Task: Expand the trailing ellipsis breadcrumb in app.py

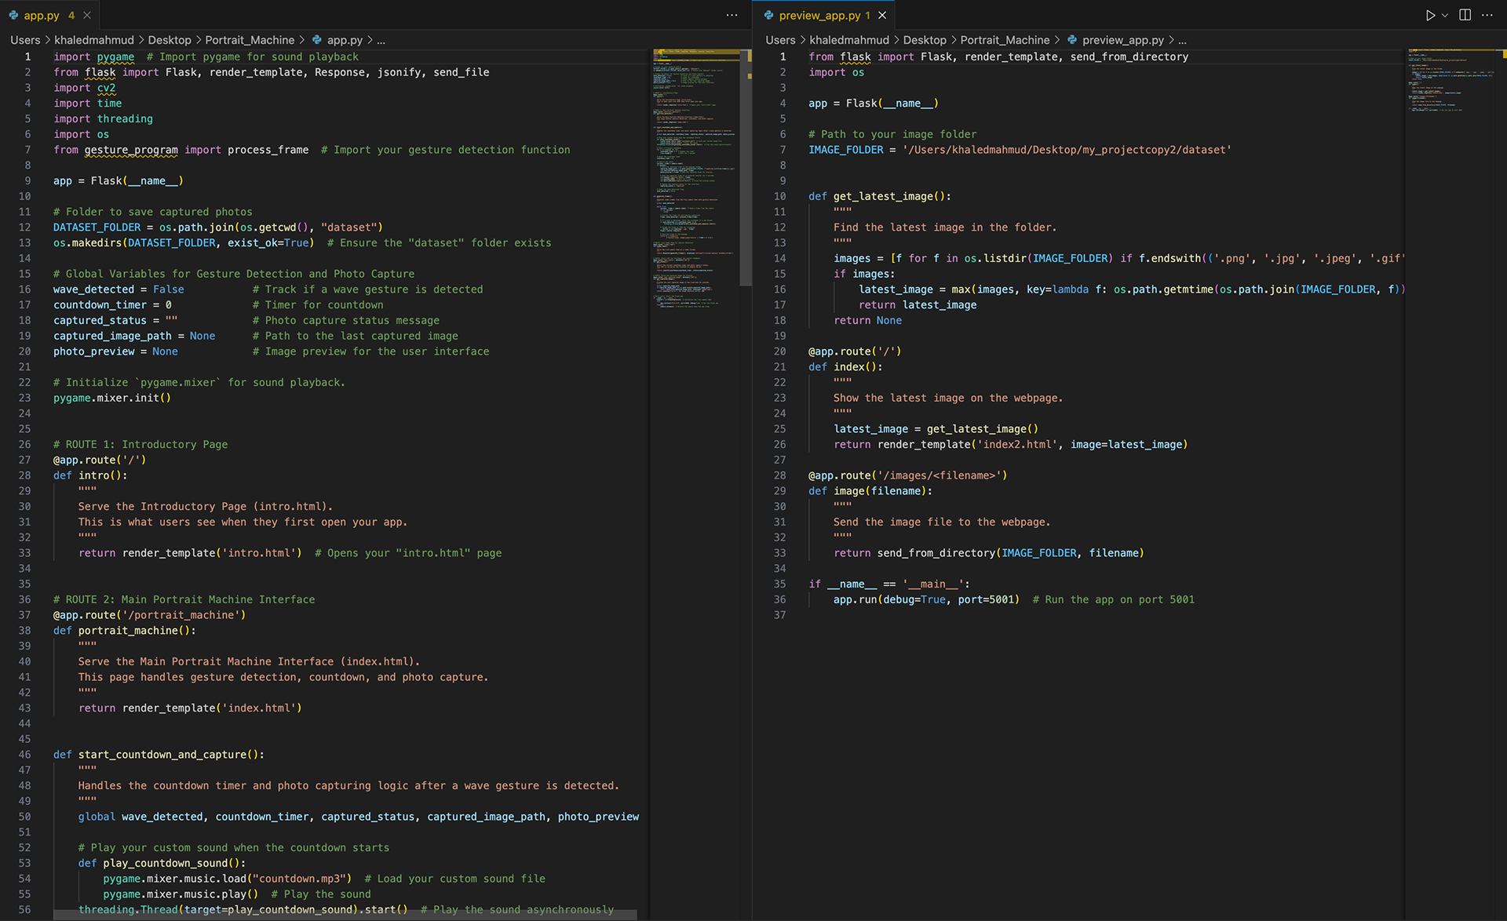Action: click(381, 40)
